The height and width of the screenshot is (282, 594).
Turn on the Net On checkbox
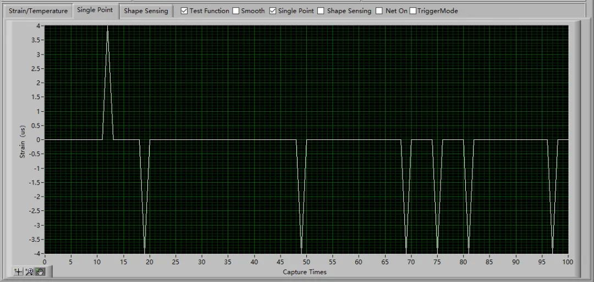pyautogui.click(x=379, y=11)
